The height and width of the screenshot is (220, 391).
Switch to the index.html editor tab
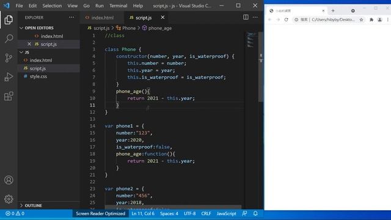click(102, 18)
